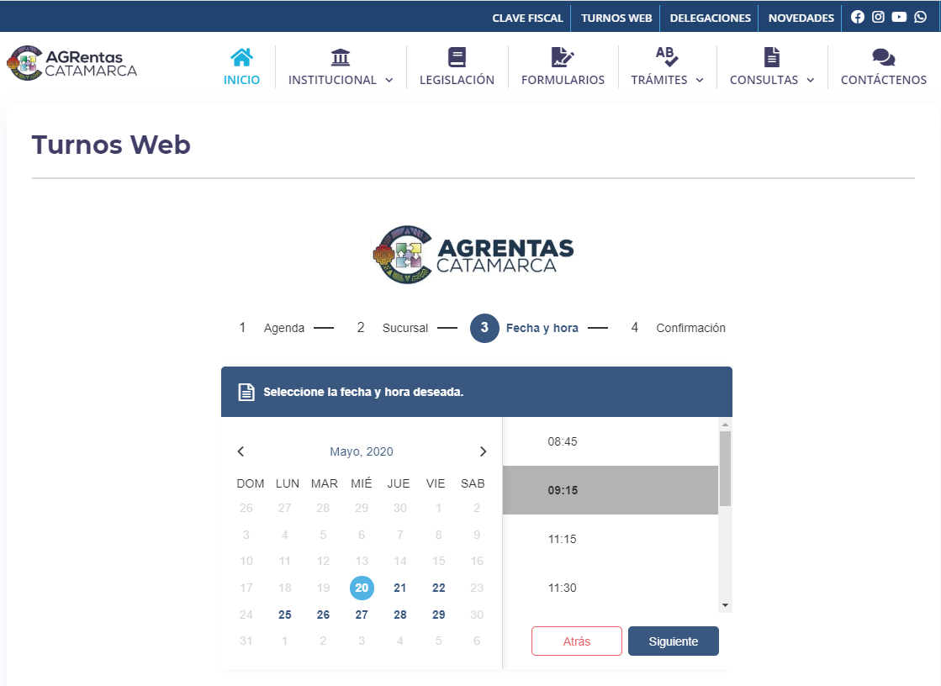
Task: Open the WhatsApp social icon
Action: click(x=920, y=17)
